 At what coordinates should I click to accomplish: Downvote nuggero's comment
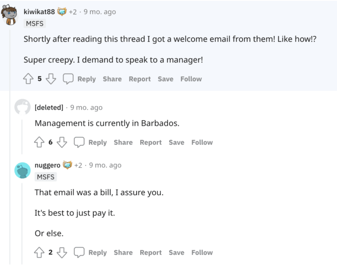coord(62,253)
